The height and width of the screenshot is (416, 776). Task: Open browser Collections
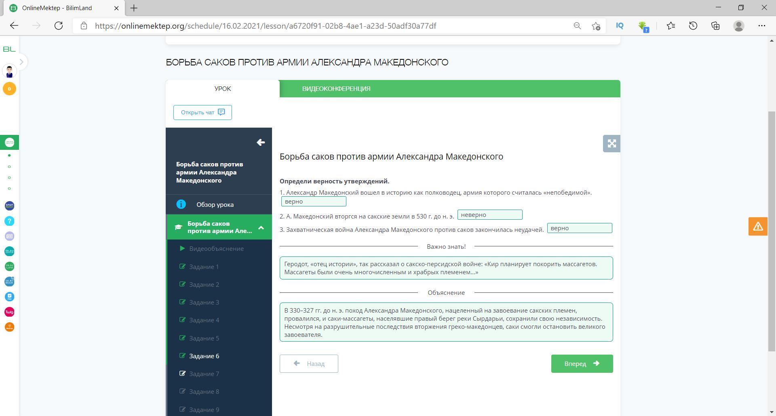click(x=715, y=26)
